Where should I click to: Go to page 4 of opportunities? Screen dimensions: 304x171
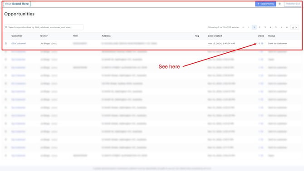click(270, 27)
